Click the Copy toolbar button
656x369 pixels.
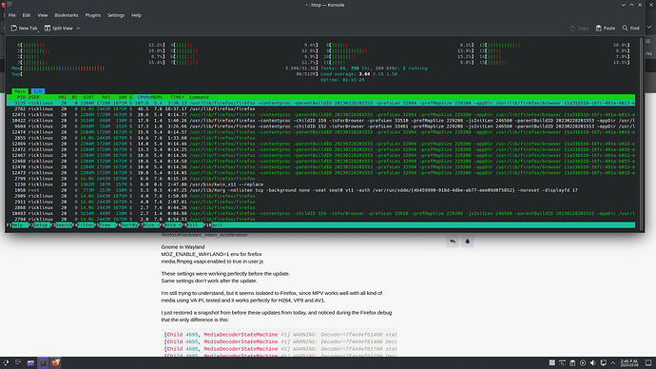(579, 28)
